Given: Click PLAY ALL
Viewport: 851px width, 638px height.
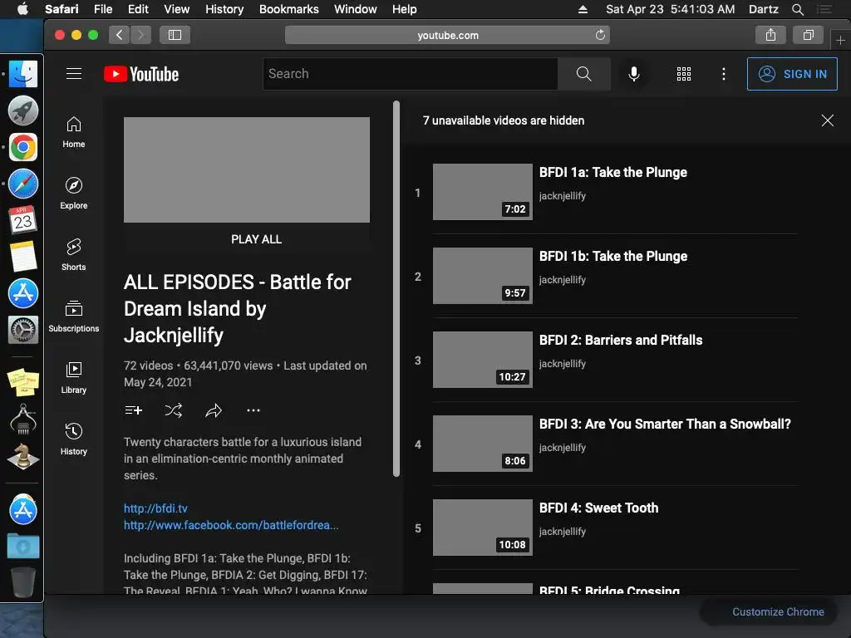Looking at the screenshot, I should 256,239.
